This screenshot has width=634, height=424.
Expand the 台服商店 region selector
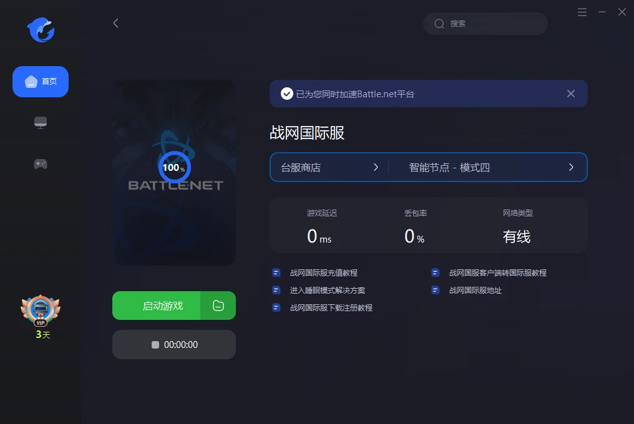pos(329,167)
